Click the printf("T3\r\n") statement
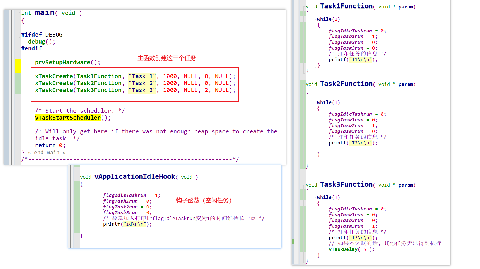The width and height of the screenshot is (480, 269). click(x=353, y=238)
